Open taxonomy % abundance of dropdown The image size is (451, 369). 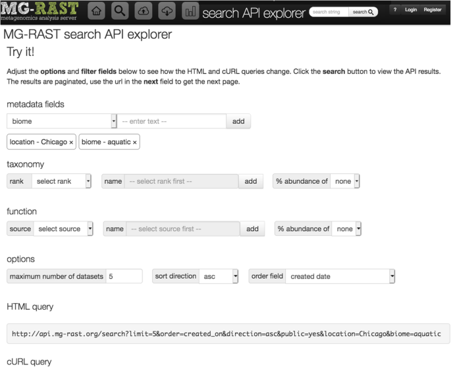(345, 181)
